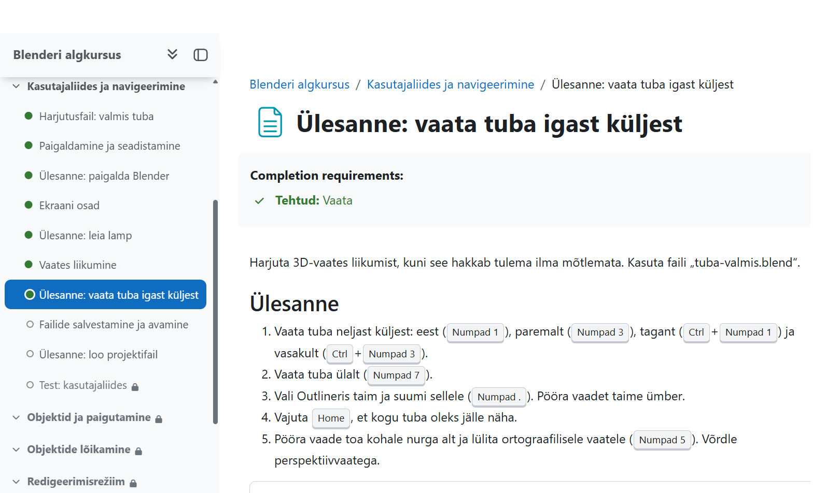Click Blenderi algkursus breadcrumb link

coord(300,84)
